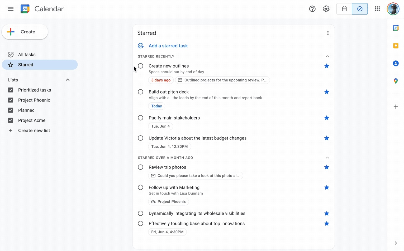The image size is (404, 251).
Task: Mark 'Build out pitch deck' complete
Action: pyautogui.click(x=140, y=92)
